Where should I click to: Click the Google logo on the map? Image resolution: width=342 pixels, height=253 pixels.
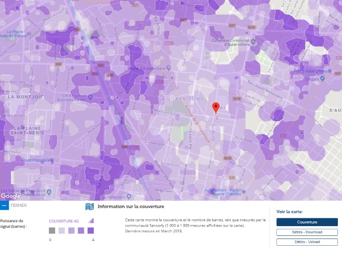(x=10, y=196)
